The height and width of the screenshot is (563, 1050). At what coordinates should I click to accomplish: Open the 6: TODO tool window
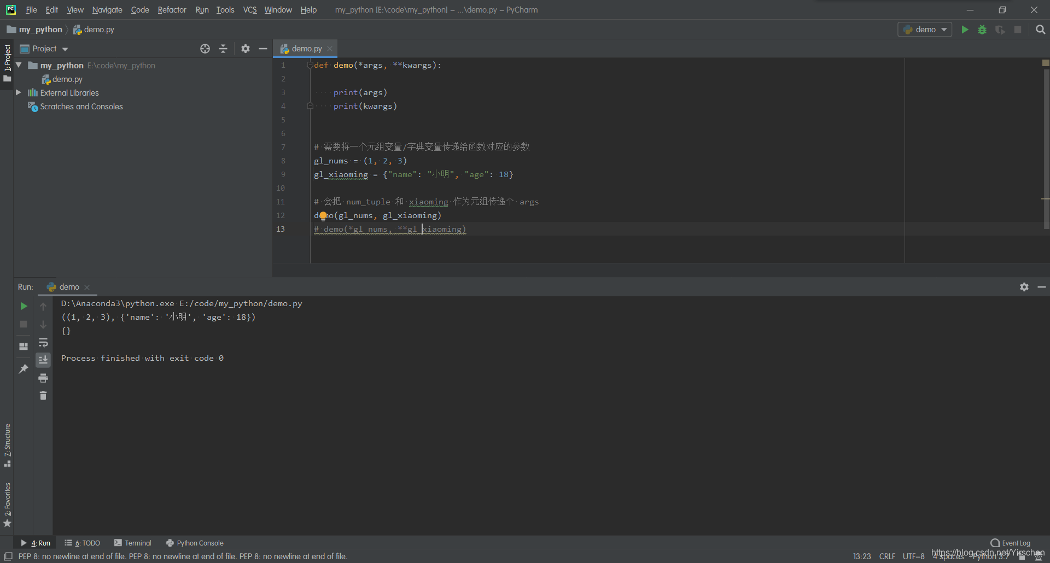[83, 543]
